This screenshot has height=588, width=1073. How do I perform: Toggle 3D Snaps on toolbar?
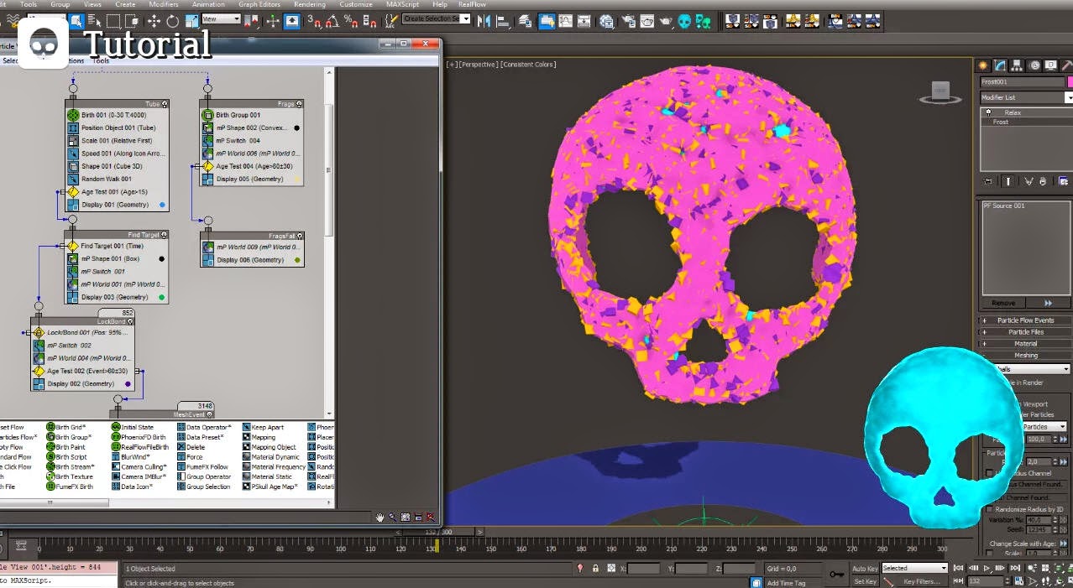click(312, 21)
